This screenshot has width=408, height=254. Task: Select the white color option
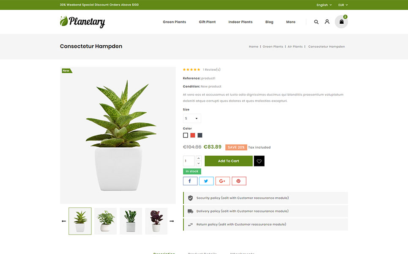(186, 135)
